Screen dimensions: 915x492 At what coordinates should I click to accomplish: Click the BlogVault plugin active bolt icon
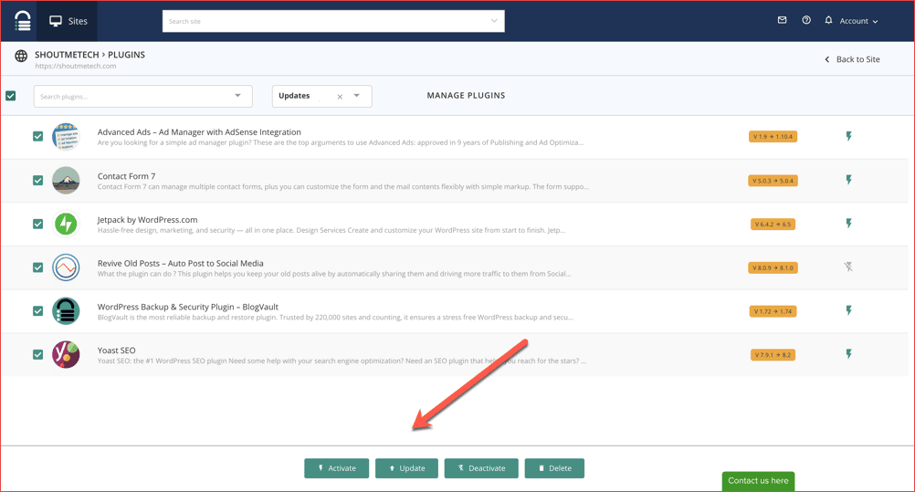click(849, 310)
